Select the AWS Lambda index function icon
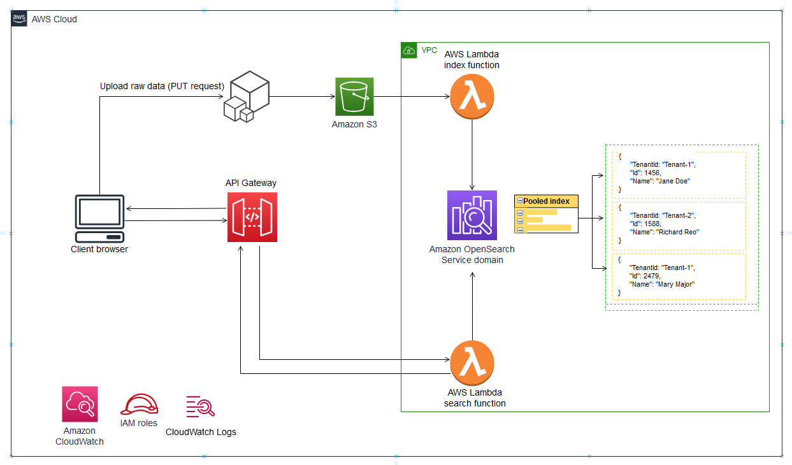The width and height of the screenshot is (792, 465). (472, 97)
